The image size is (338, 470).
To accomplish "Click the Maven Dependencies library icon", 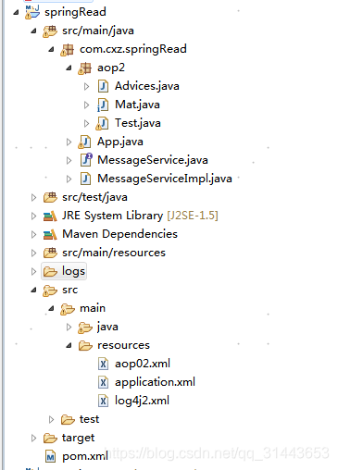I will pyautogui.click(x=50, y=234).
